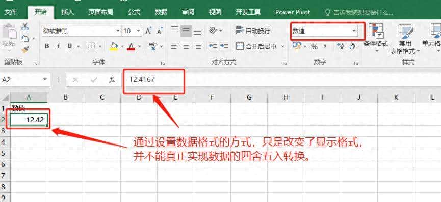
Task: Click 合并后居中 merge and center
Action: pyautogui.click(x=256, y=46)
